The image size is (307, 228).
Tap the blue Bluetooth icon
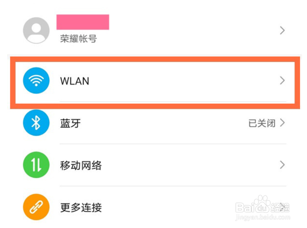pos(36,123)
